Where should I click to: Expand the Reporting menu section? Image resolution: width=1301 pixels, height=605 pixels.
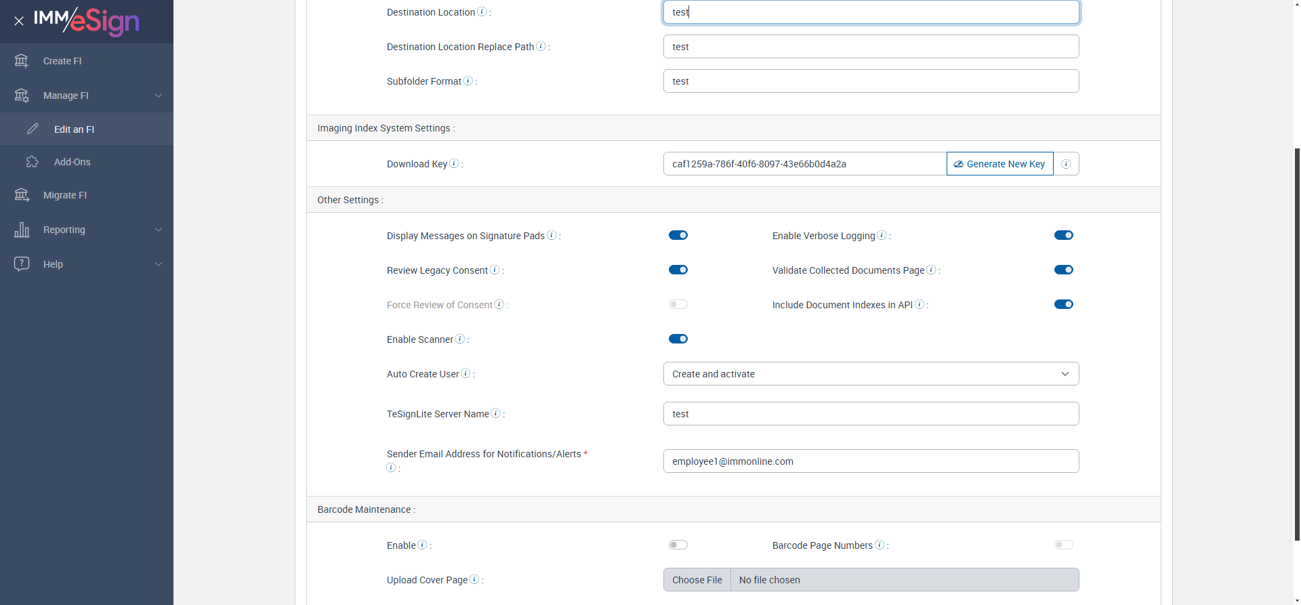(87, 230)
